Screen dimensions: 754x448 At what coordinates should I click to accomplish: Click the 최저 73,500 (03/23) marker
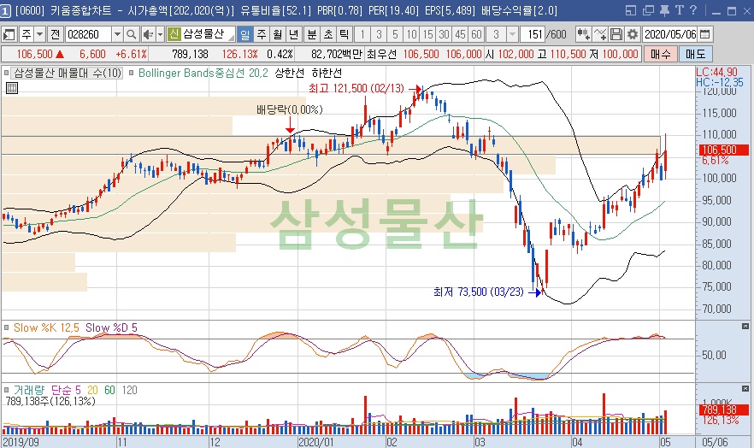479,292
